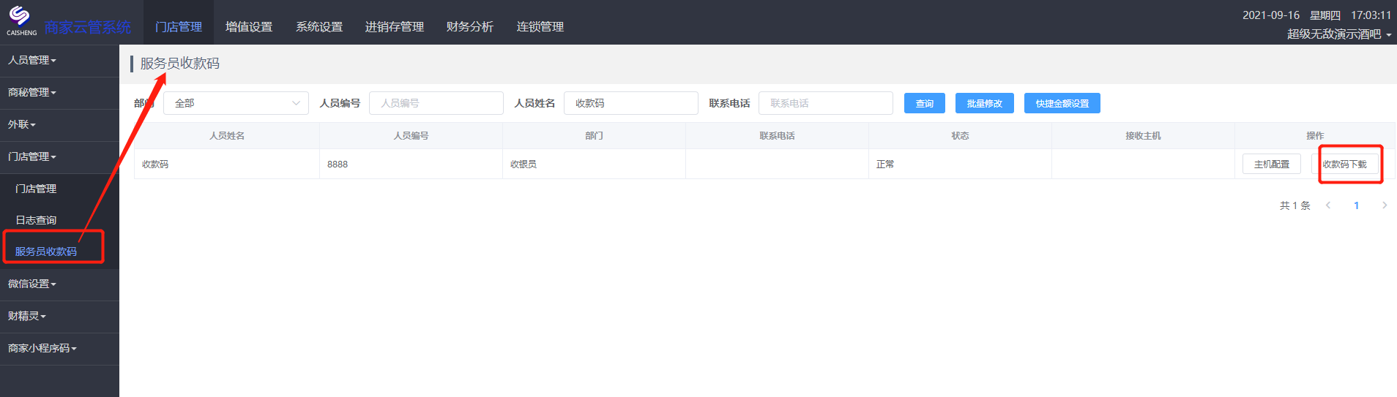Go to 进销存管理 menu
The height and width of the screenshot is (397, 1397).
395,26
